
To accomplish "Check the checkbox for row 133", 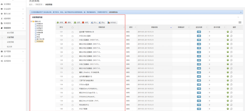I will pyautogui.click(x=73, y=81).
